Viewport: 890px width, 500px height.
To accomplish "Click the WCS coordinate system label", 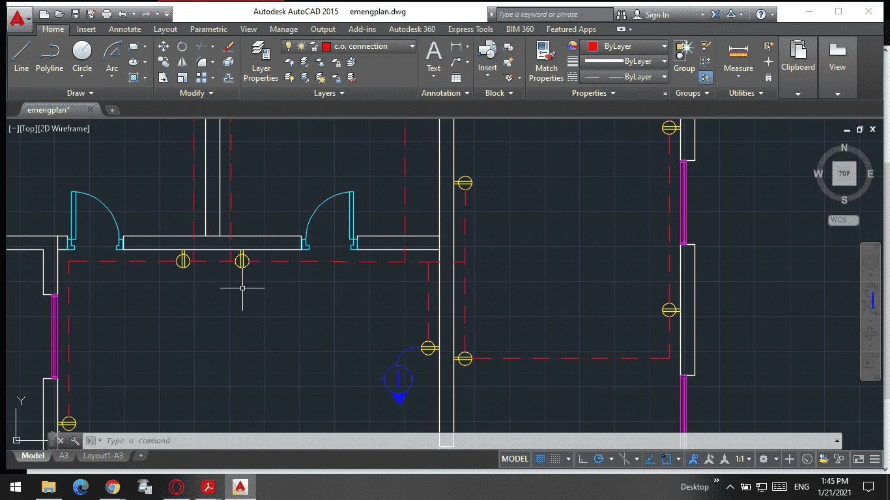I will coord(843,220).
